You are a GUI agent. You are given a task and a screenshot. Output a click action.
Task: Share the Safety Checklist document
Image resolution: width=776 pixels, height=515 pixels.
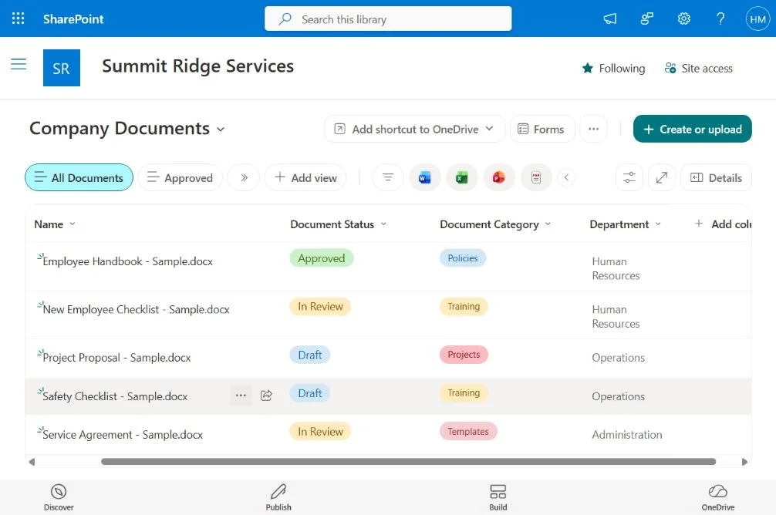click(x=266, y=396)
